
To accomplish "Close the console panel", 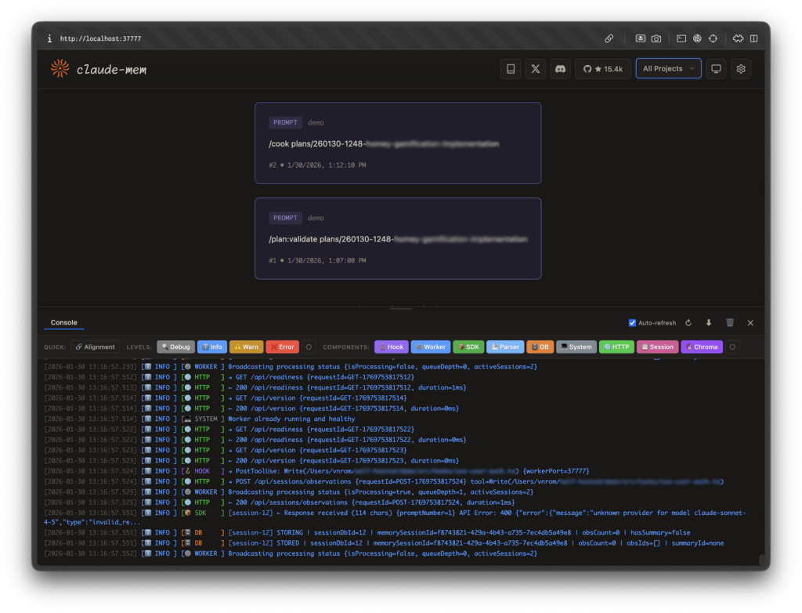I will (750, 323).
